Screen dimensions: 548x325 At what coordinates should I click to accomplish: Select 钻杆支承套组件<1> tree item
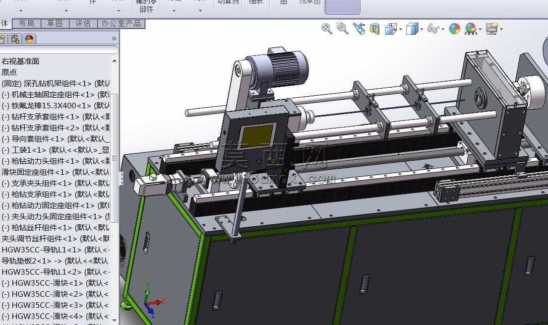tap(55, 117)
